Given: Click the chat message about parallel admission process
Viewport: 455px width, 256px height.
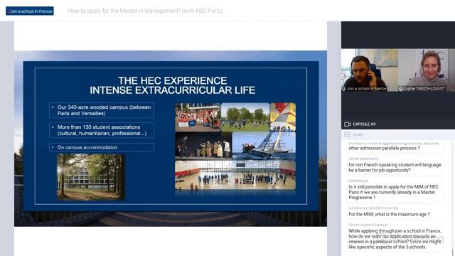Looking at the screenshot, I should point(395,146).
